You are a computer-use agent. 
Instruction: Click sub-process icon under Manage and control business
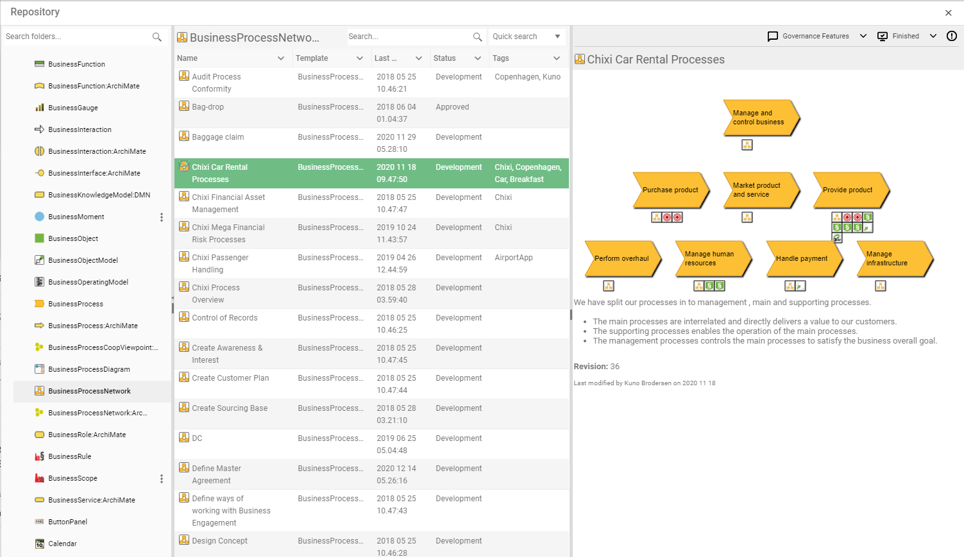click(x=747, y=145)
